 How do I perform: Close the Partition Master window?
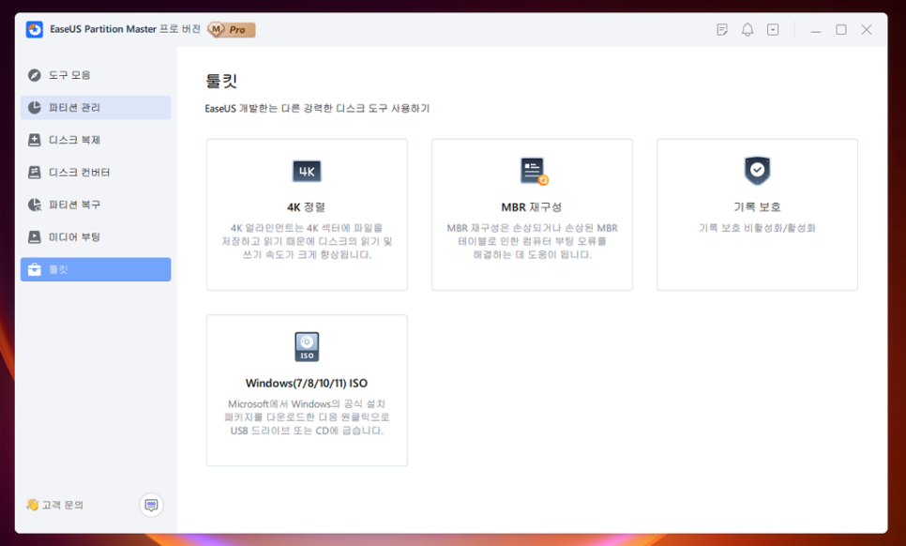(867, 29)
